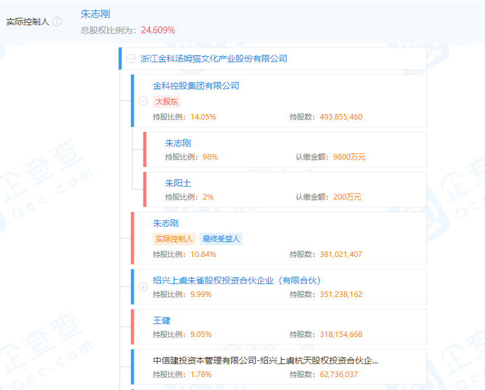Select the 9.99% shareholding ratio value
This screenshot has width=485, height=390.
coord(201,294)
